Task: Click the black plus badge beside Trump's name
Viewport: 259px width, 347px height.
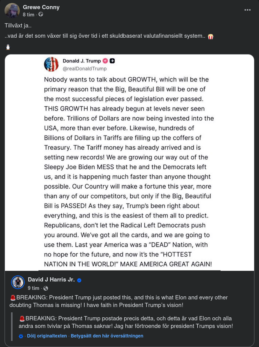Action: 112,61
